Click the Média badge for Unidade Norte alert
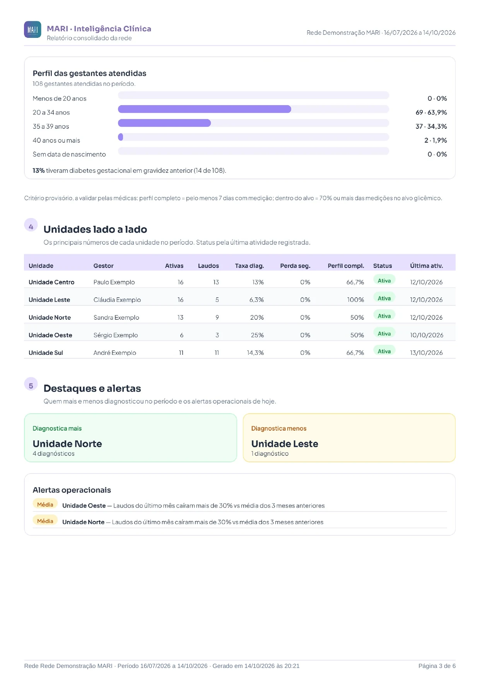 pos(45,521)
